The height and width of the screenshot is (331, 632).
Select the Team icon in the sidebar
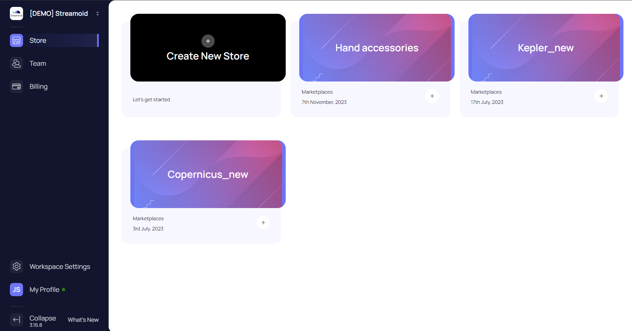tap(16, 63)
